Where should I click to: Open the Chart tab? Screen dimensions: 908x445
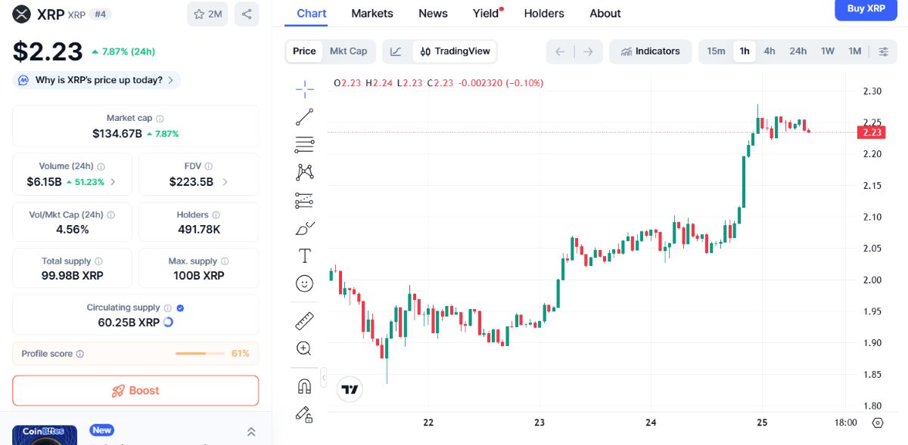click(312, 14)
